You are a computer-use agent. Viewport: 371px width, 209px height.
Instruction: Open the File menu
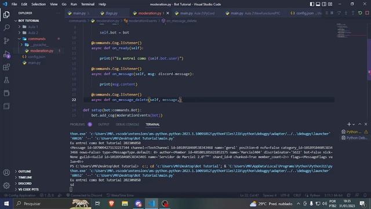pyautogui.click(x=14, y=4)
